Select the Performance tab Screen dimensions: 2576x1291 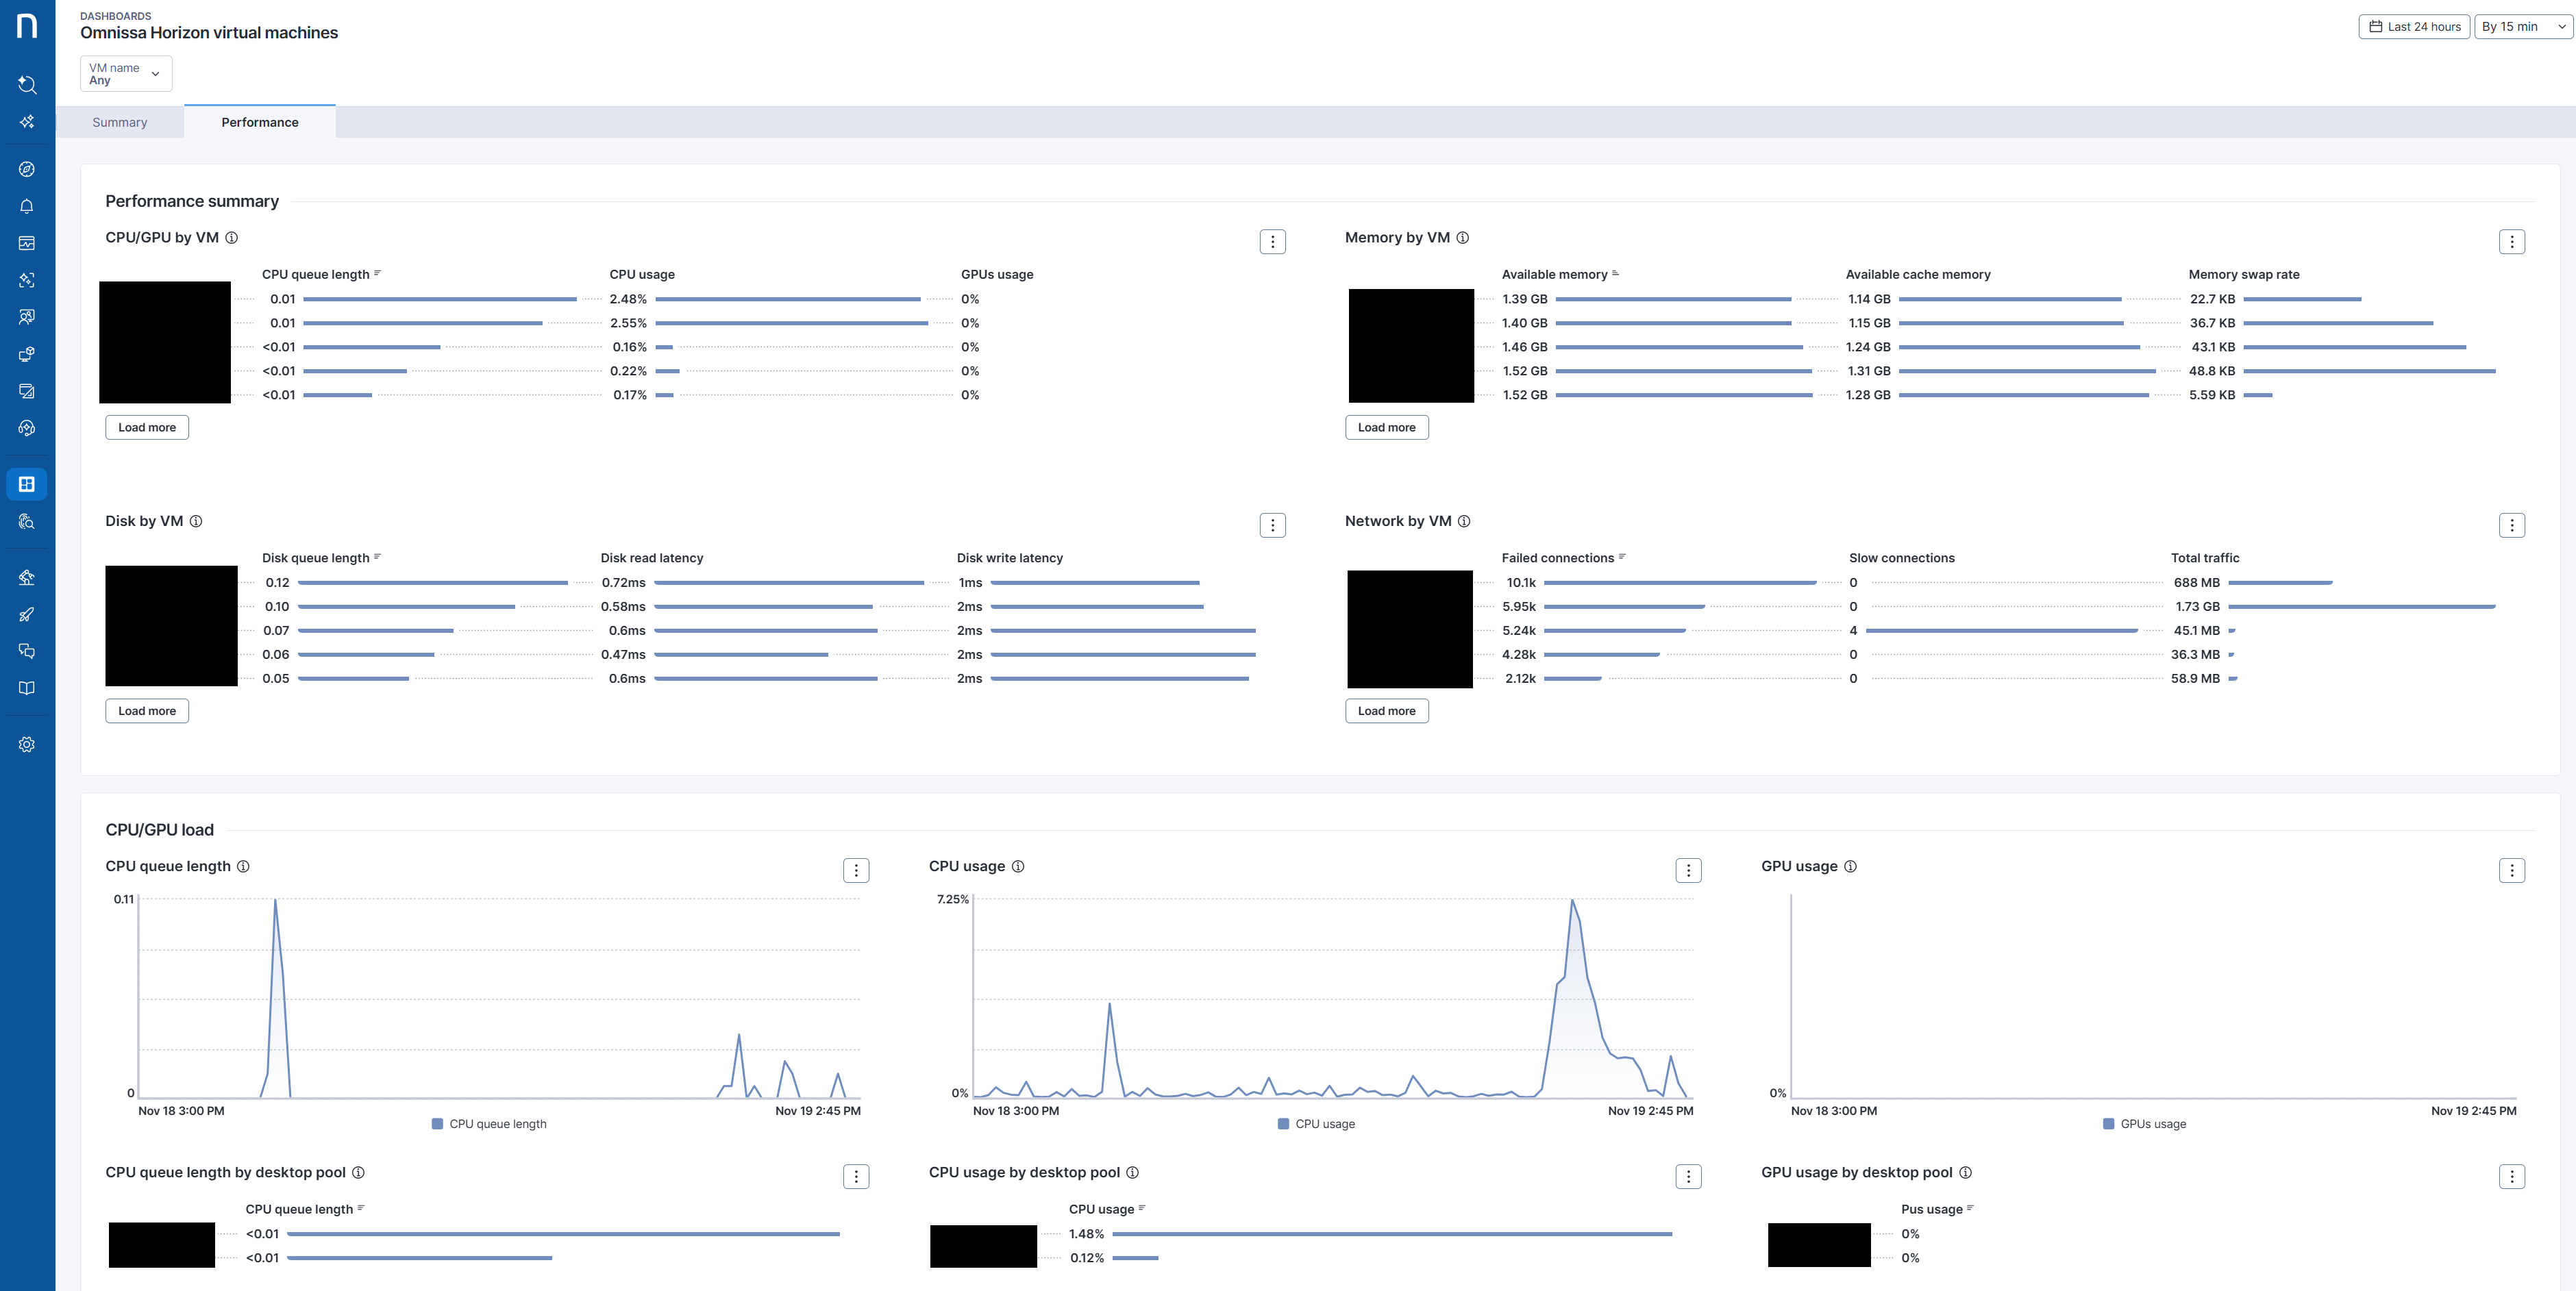click(260, 122)
